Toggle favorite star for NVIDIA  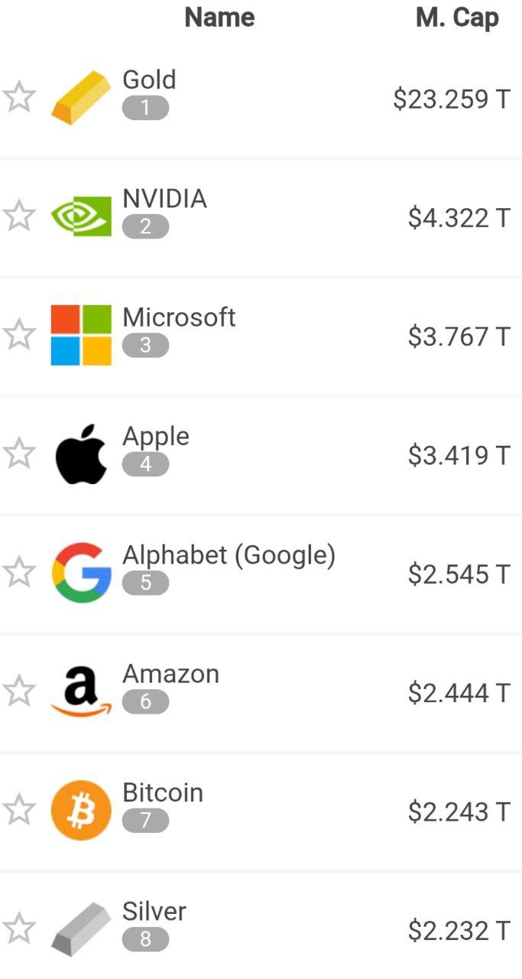pos(19,216)
